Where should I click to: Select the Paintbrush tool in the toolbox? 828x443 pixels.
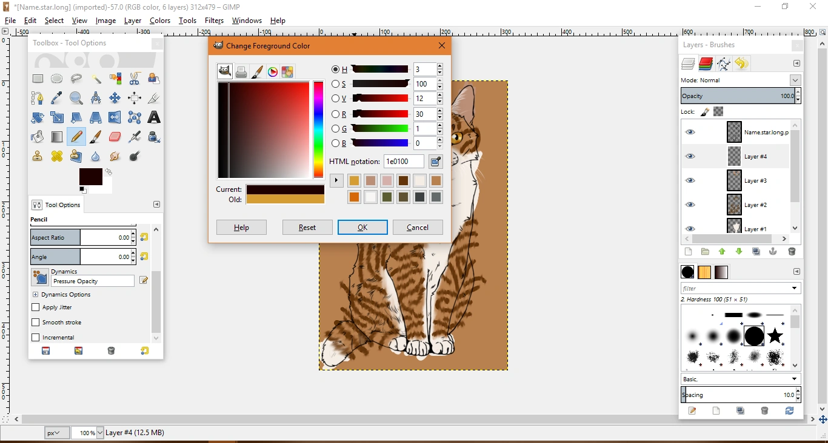pos(96,137)
